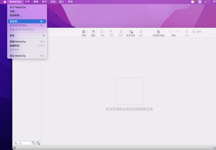Open the 文件 menu
The height and width of the screenshot is (150, 216).
tap(27, 2)
